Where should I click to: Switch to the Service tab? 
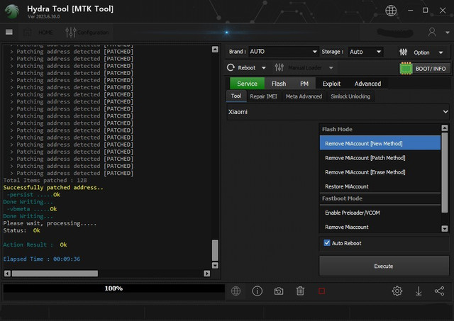[247, 84]
